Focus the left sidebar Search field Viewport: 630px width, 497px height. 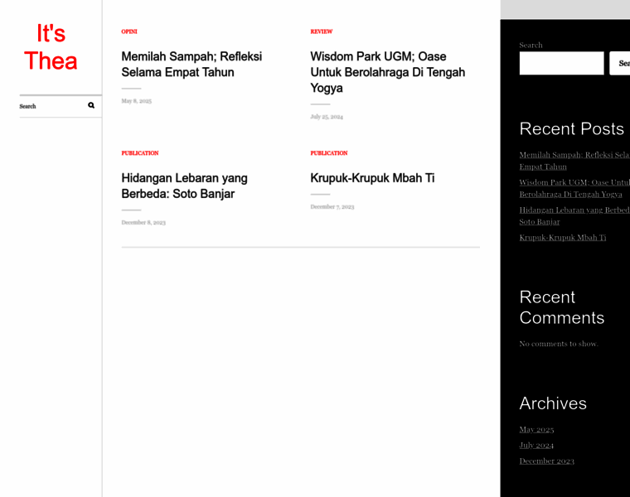tap(51, 106)
